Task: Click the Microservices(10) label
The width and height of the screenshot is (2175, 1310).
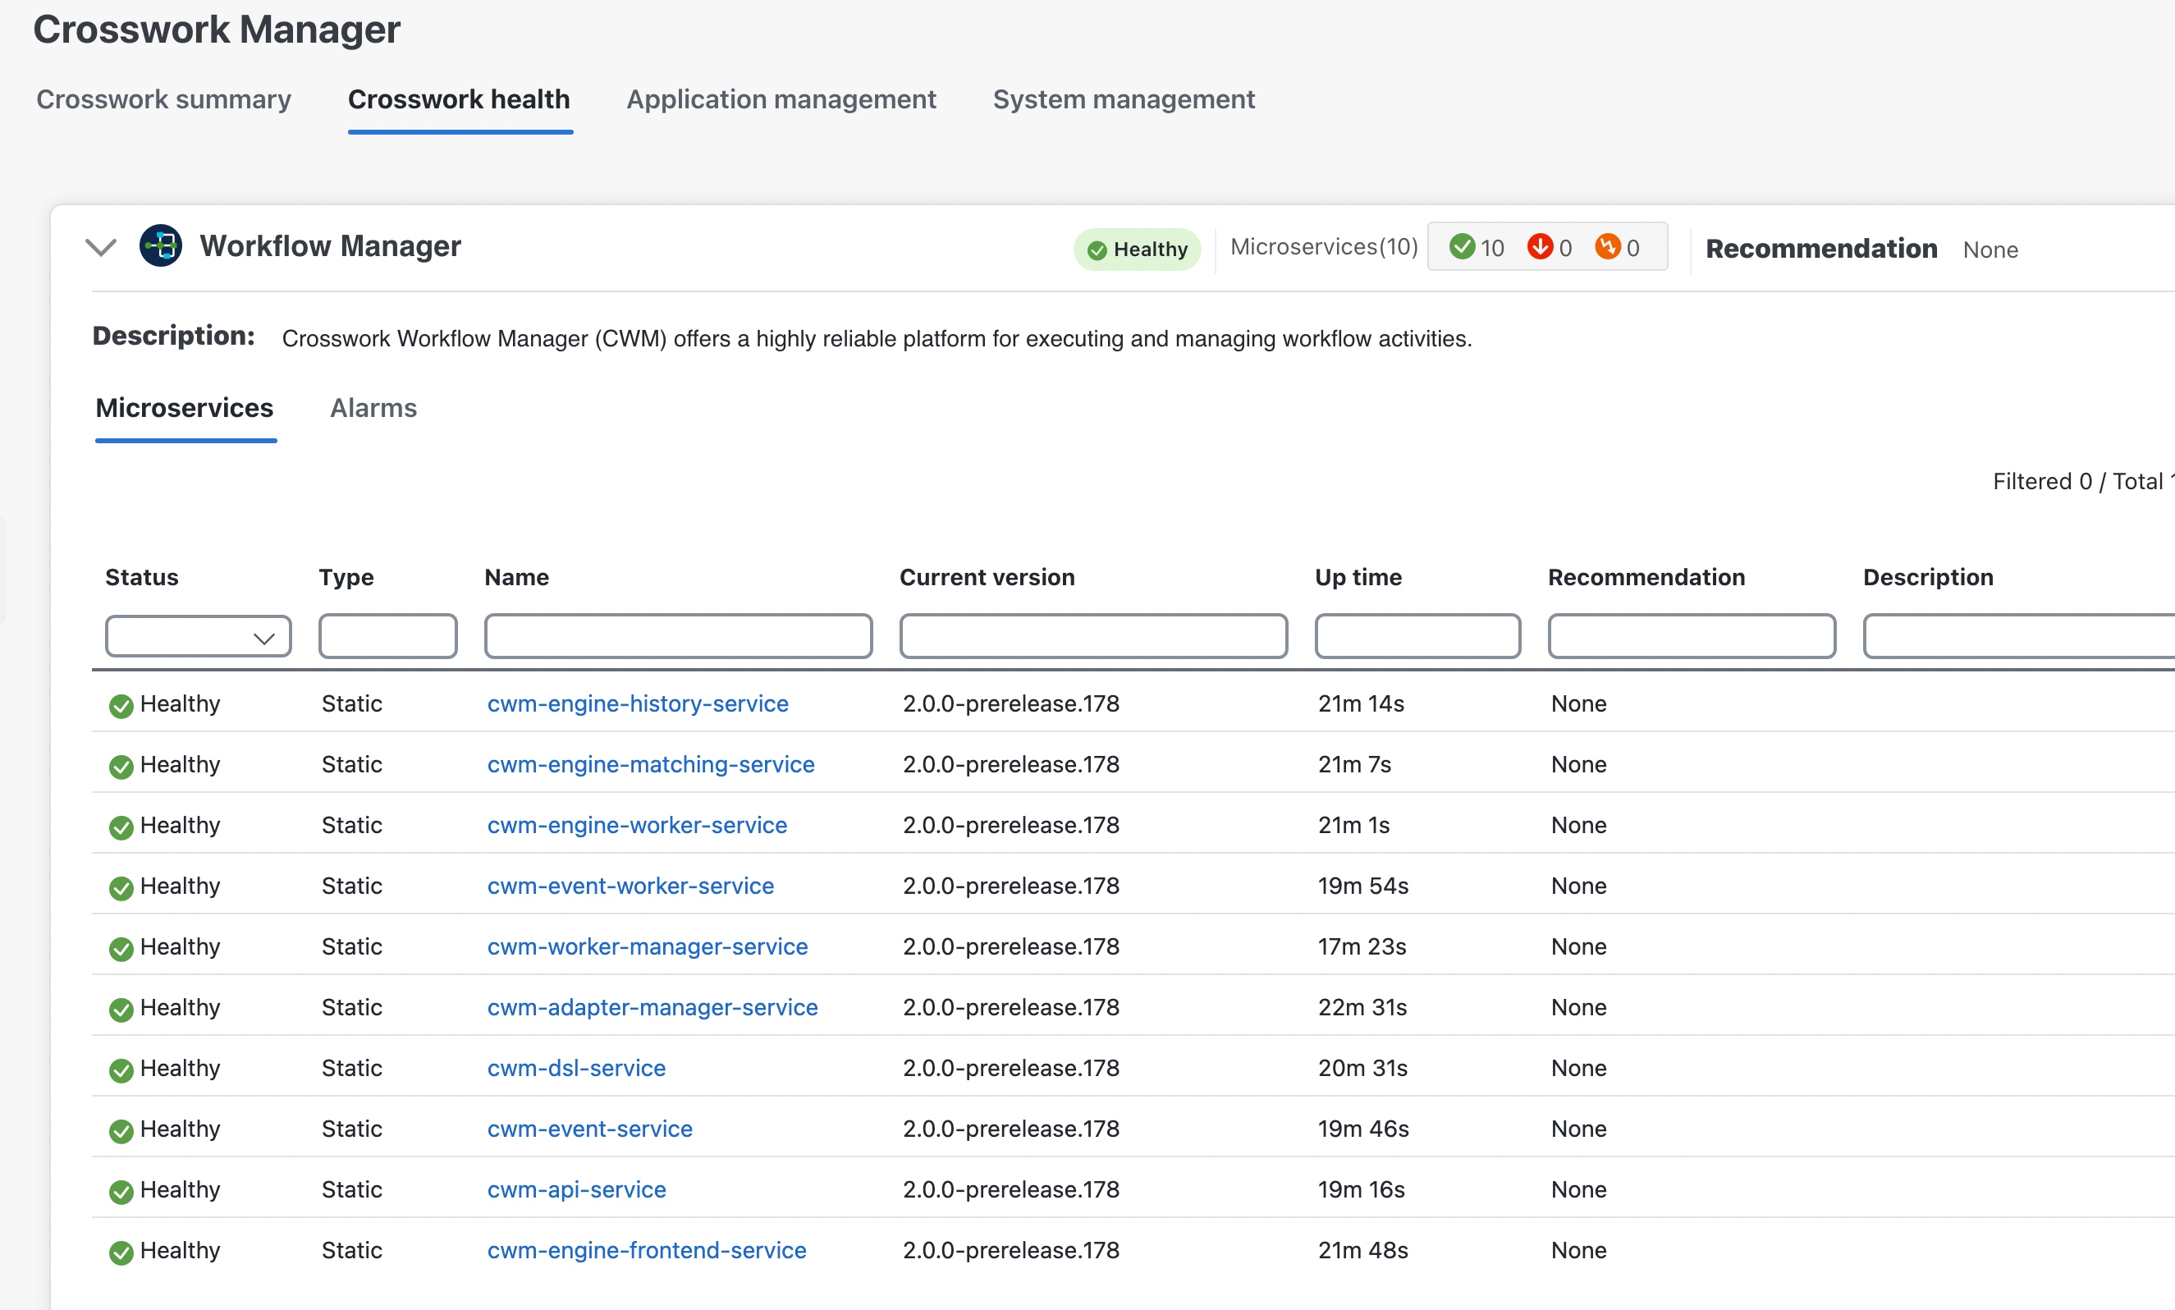Action: [x=1324, y=246]
